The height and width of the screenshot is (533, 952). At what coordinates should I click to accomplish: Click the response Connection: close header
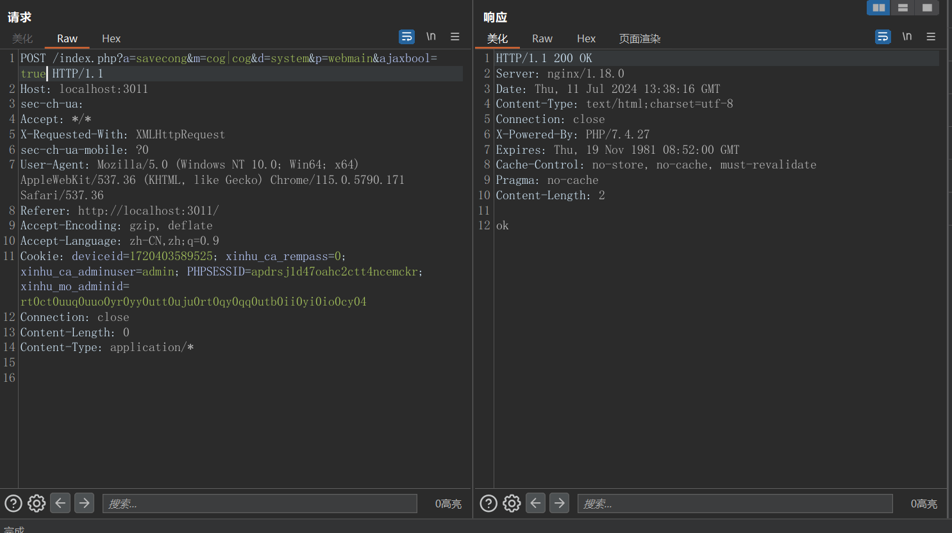coord(550,119)
